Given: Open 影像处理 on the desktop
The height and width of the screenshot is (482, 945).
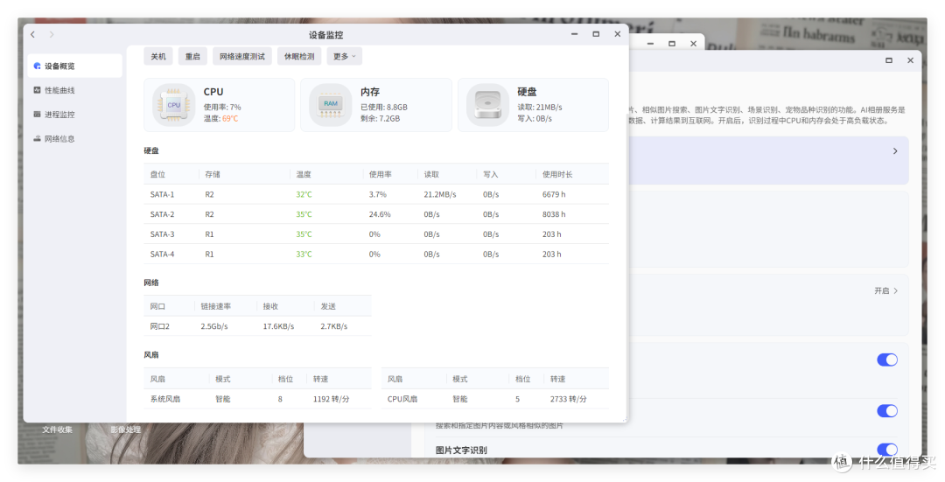Looking at the screenshot, I should tap(125, 430).
